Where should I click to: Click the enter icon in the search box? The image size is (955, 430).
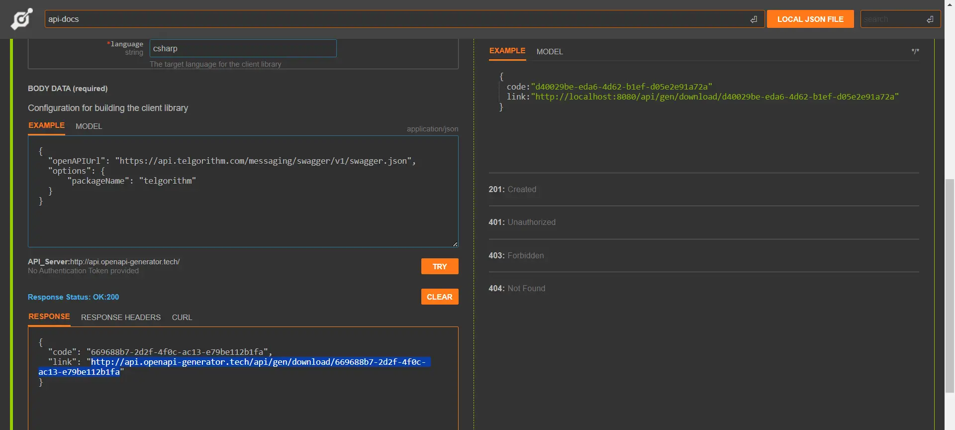930,19
